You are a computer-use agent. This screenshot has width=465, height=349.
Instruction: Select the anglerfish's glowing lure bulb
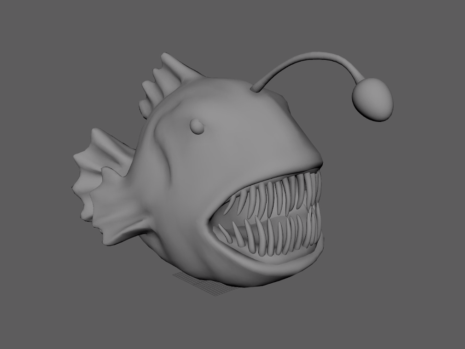point(372,99)
